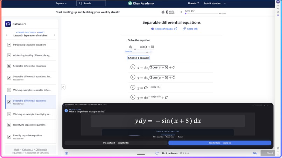Screen dimensions: 282x158
Task: Click the Math breadcrumb link
Action: [16, 150]
